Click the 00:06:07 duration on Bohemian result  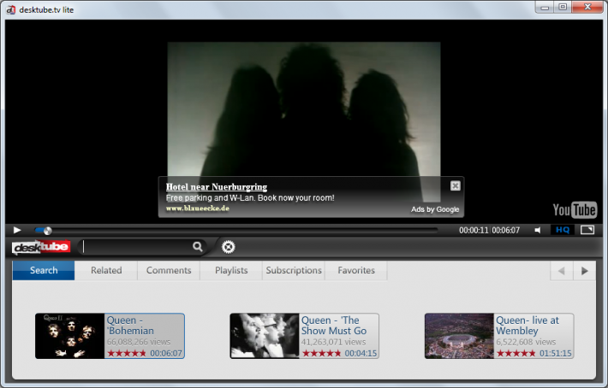pos(166,353)
